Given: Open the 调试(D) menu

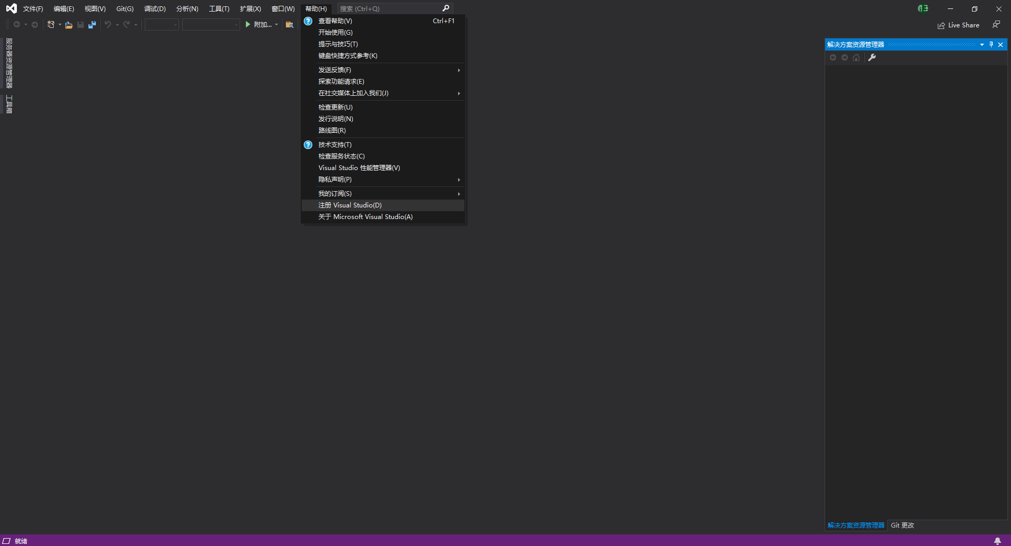Looking at the screenshot, I should point(155,8).
